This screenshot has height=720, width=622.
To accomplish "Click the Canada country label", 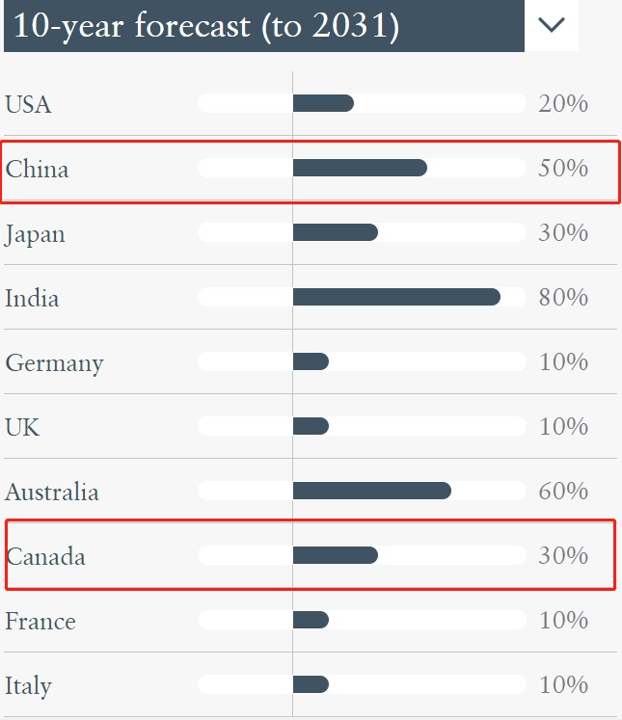I will 45,556.
